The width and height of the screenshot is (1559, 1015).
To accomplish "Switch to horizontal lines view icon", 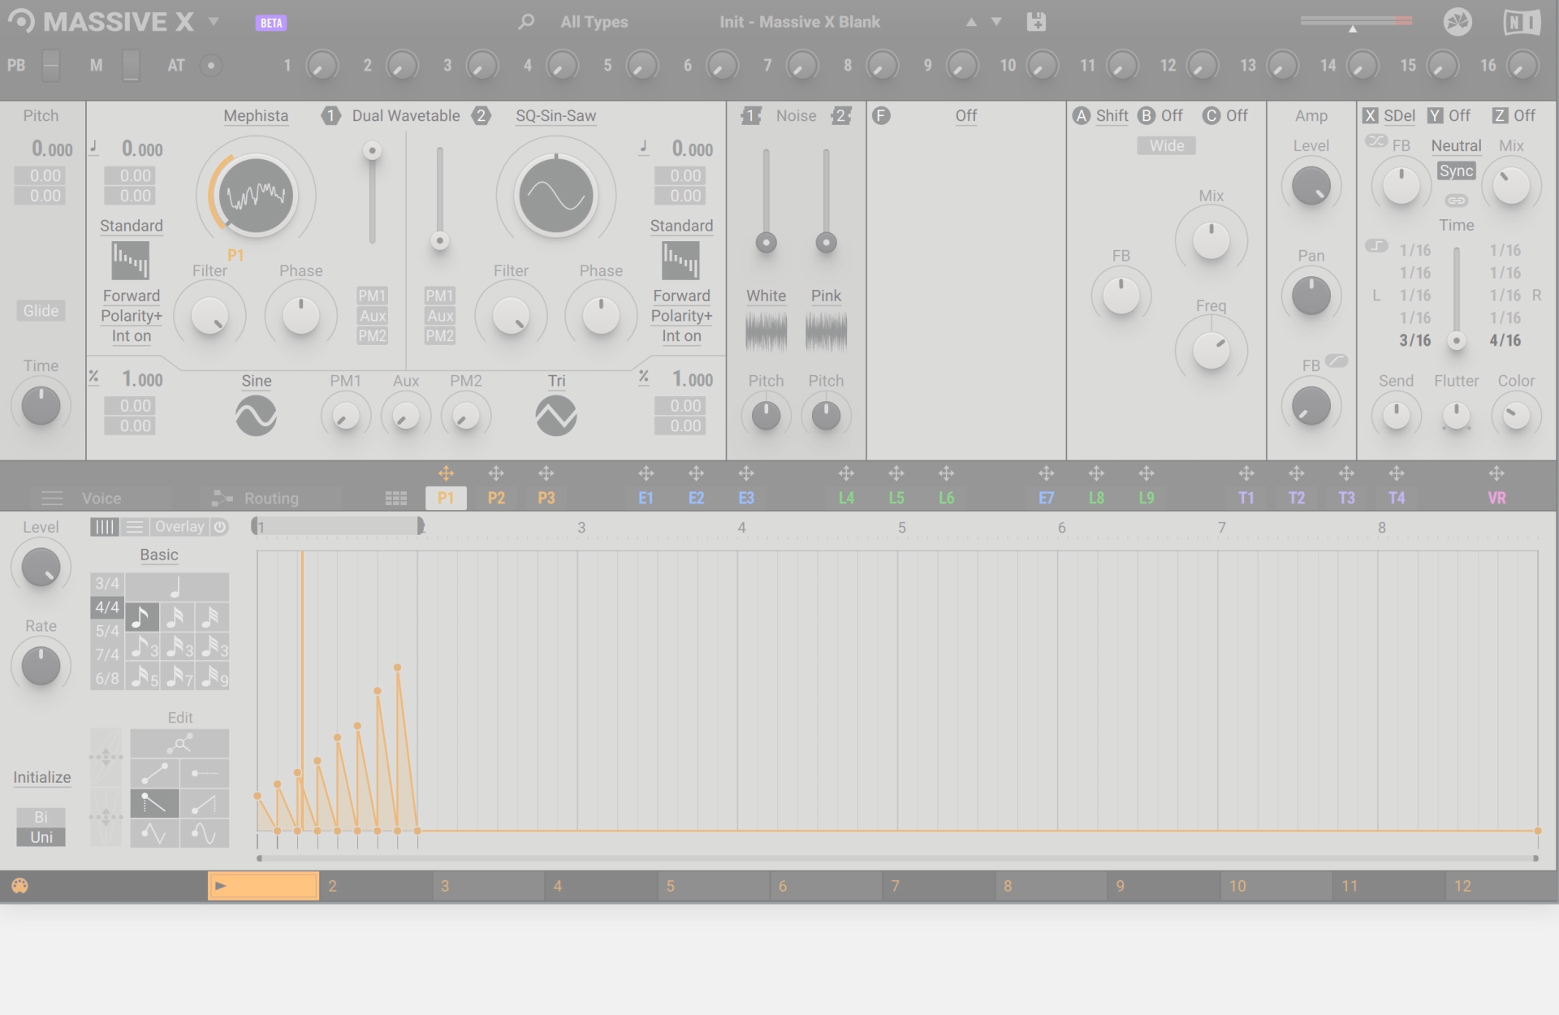I will [135, 527].
